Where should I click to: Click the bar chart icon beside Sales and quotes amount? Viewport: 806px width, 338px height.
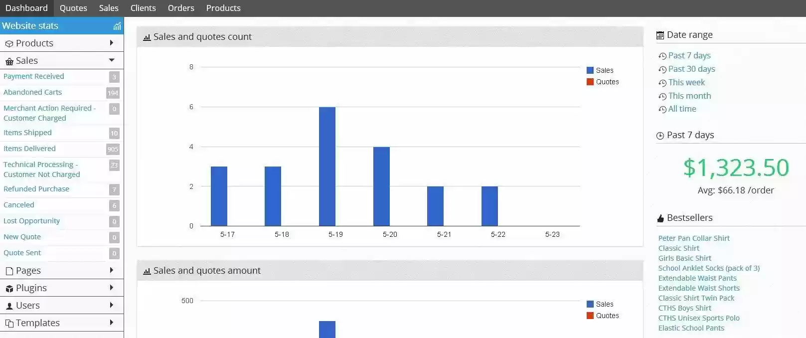(x=147, y=271)
